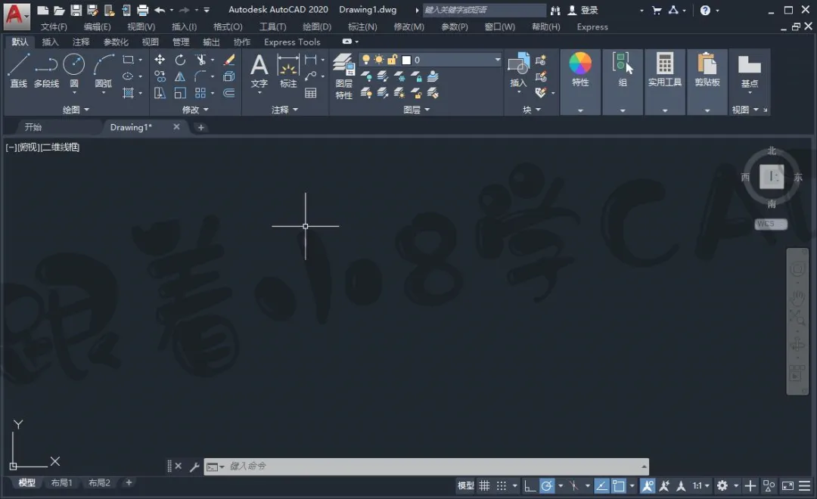Click the Offset tool icon

click(x=228, y=93)
